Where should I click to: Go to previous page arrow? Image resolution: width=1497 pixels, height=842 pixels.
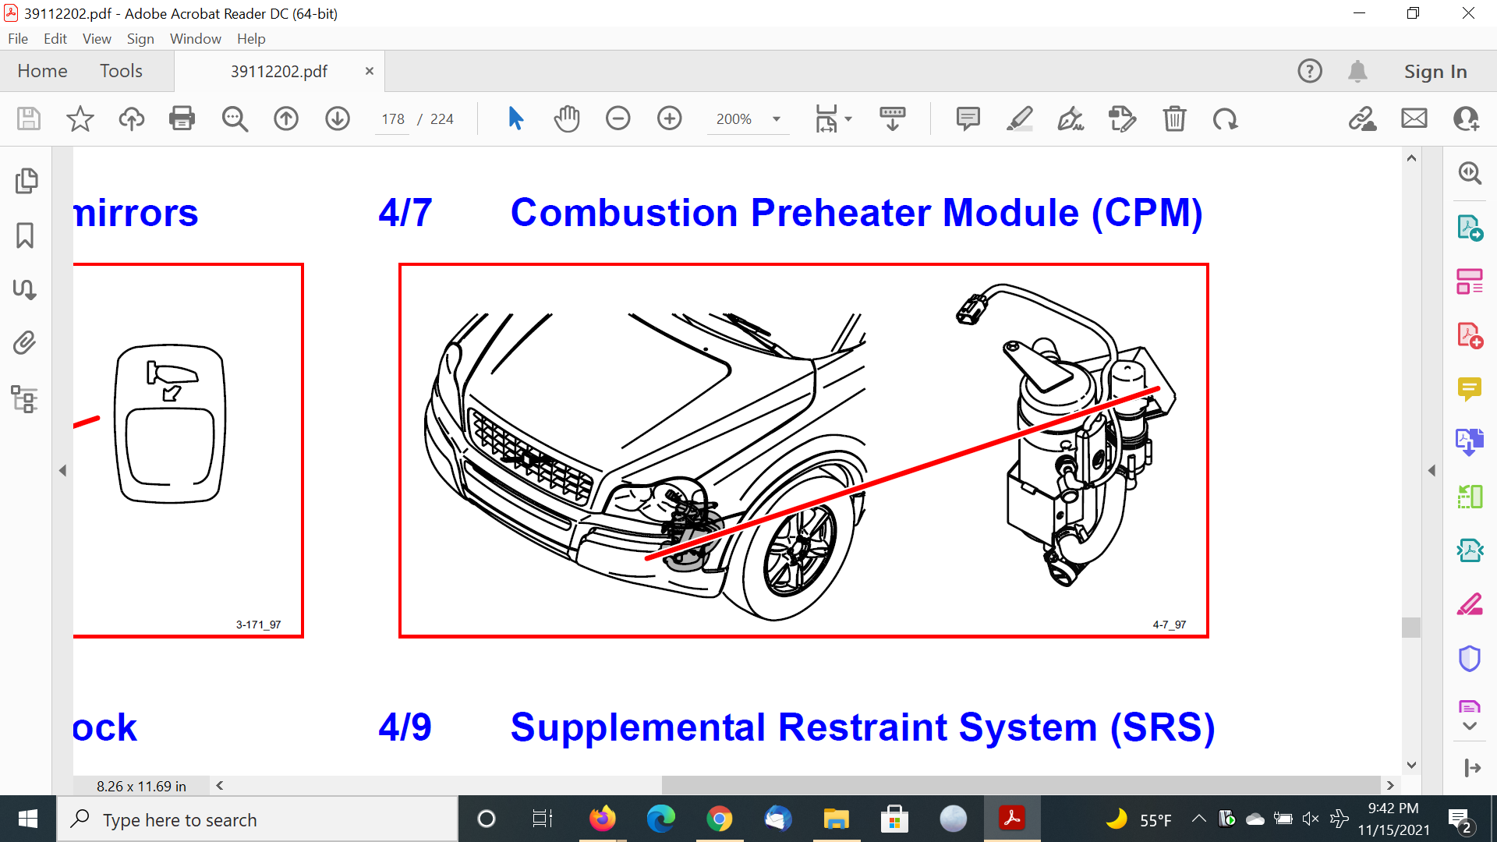(286, 119)
